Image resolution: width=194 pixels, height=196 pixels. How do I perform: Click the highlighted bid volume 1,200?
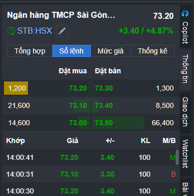[16, 88]
